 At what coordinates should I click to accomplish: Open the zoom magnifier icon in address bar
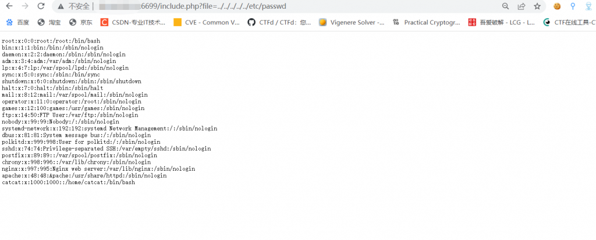pos(505,6)
